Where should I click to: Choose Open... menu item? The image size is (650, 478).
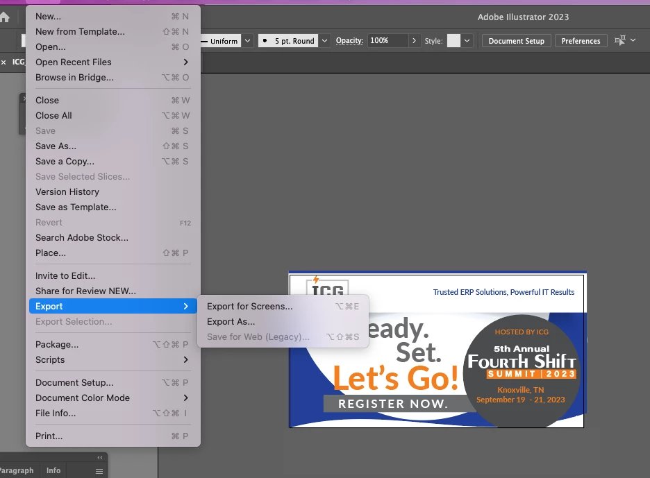pos(112,46)
